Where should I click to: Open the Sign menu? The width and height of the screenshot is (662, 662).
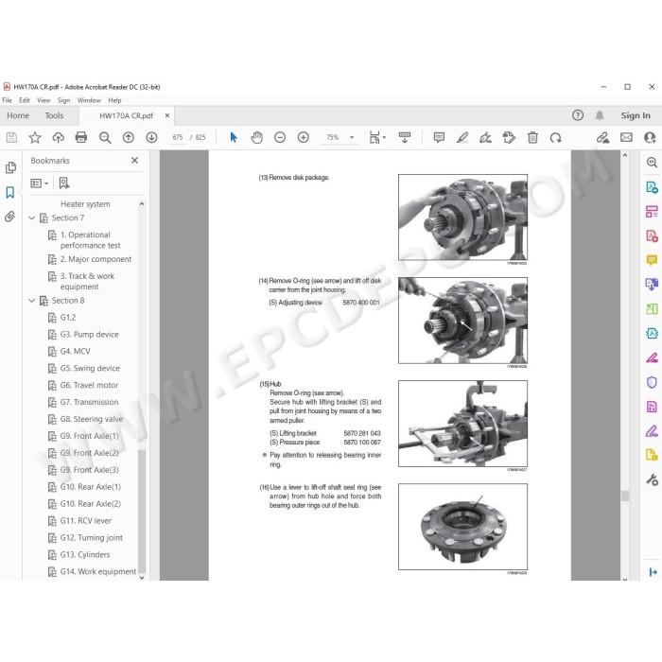[63, 100]
